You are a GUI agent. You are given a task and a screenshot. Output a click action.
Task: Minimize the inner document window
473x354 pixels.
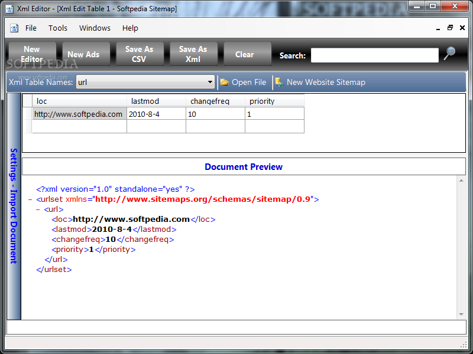(x=438, y=28)
